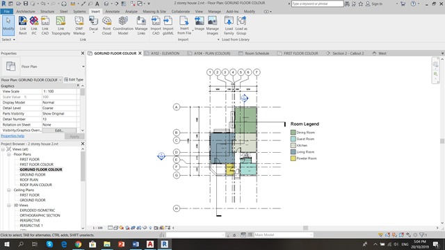Click the Edit Type button
The width and height of the screenshot is (445, 250).
[74, 80]
